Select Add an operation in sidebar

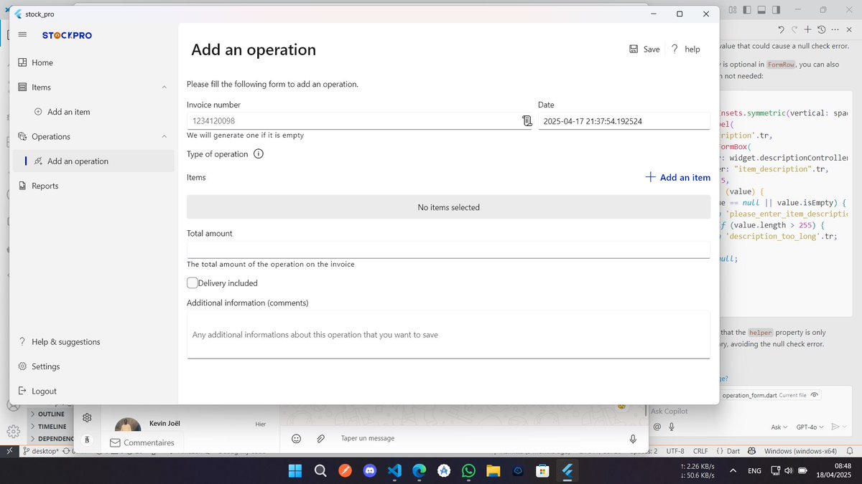pos(93,161)
